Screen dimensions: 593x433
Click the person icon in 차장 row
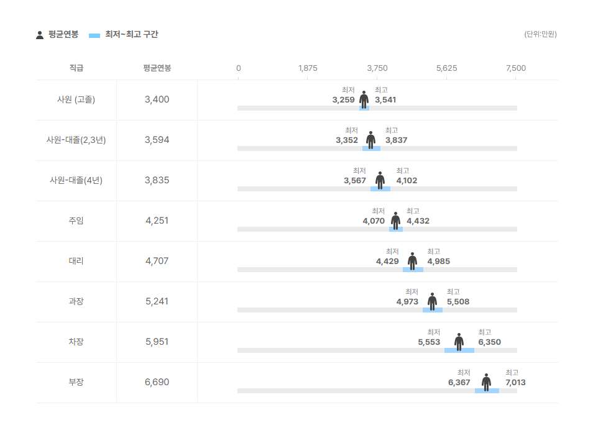[x=459, y=342]
